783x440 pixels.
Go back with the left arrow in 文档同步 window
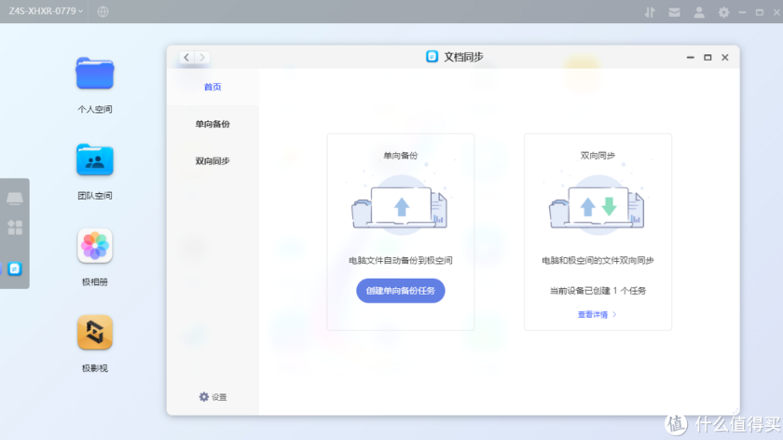tap(186, 58)
